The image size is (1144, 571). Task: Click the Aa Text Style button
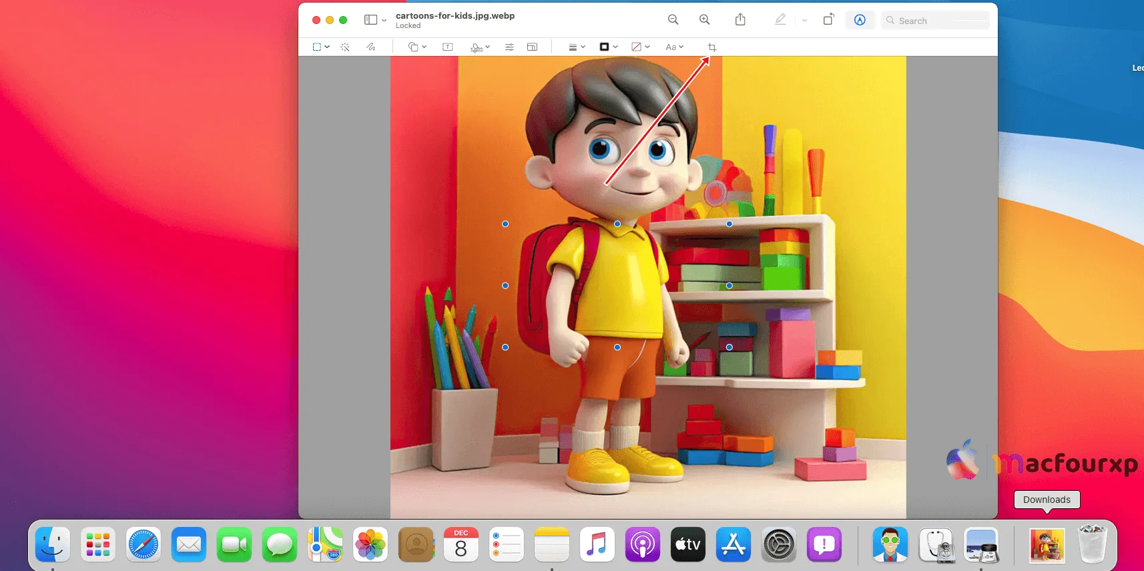point(671,47)
